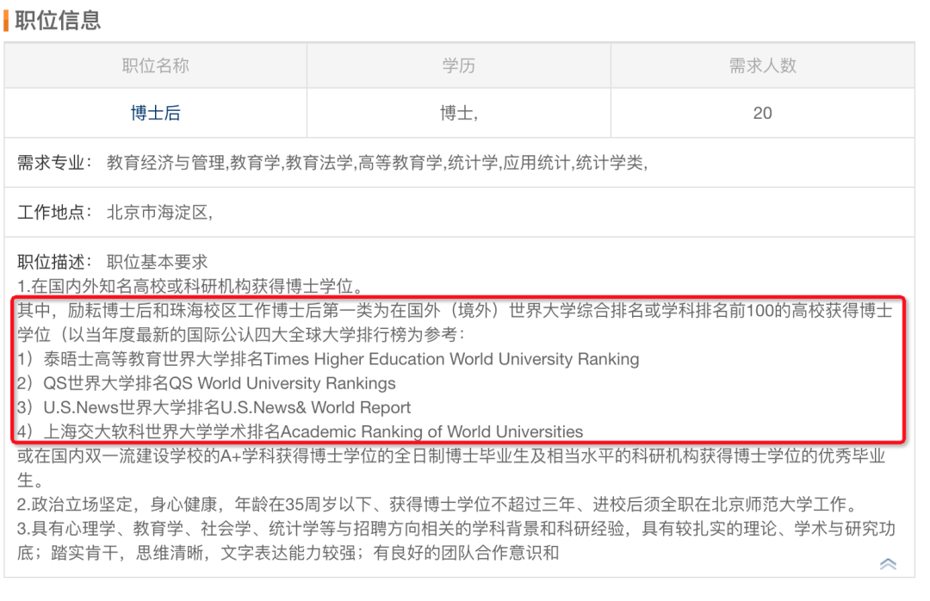Select the 需求人数 column header
The width and height of the screenshot is (930, 601).
pyautogui.click(x=762, y=66)
